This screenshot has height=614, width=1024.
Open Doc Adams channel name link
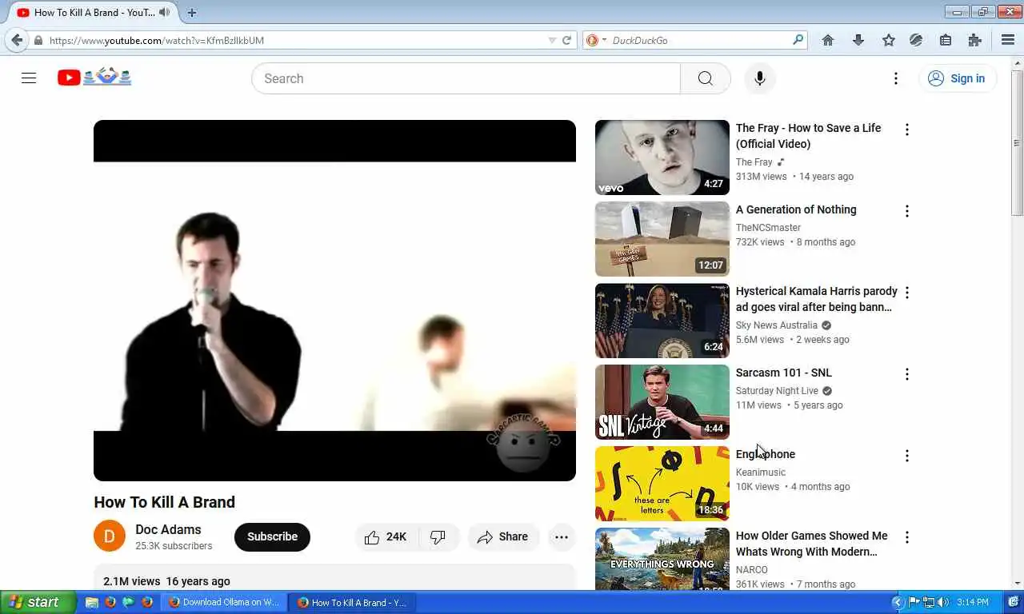[x=168, y=529]
